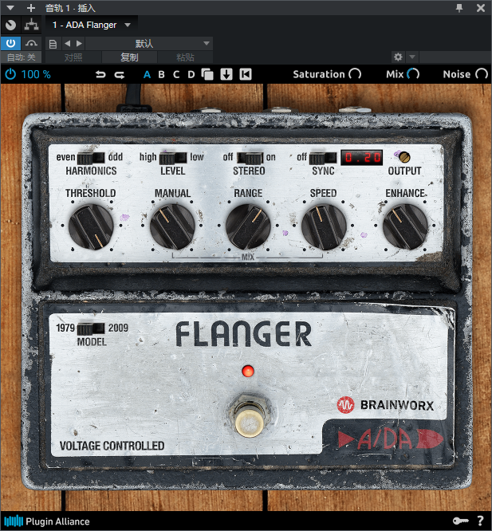Screen dimensions: 492x531
Task: Expand the dropdown arrow beside the gear
Action: coord(412,57)
